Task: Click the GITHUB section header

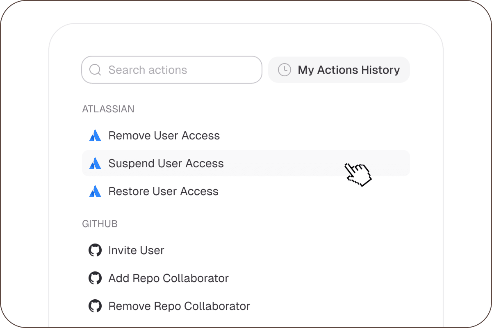Action: click(x=100, y=224)
